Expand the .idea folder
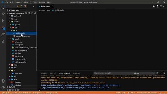 coord(9,19)
